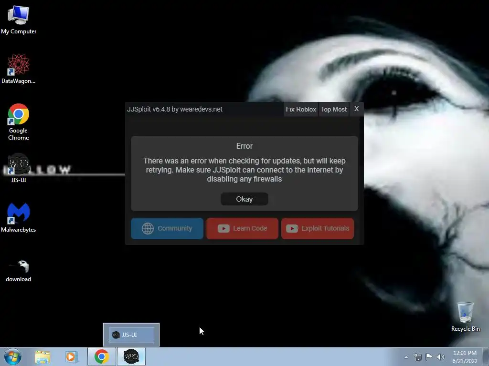Open the My Computer desktop icon
The height and width of the screenshot is (366, 489).
[19, 19]
